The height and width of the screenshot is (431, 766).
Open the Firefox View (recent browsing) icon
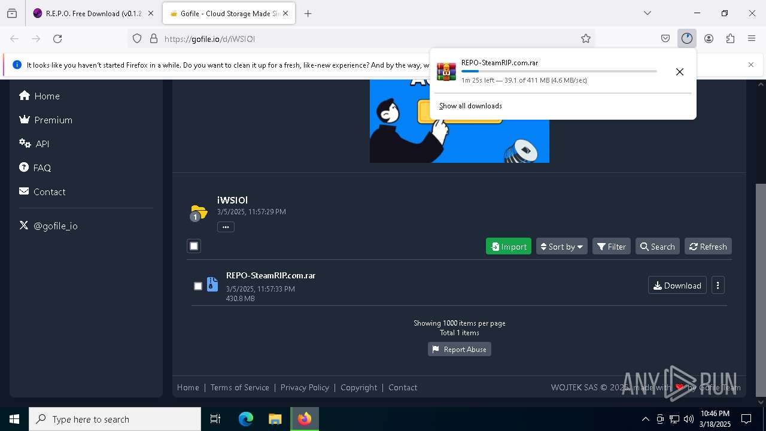12,13
